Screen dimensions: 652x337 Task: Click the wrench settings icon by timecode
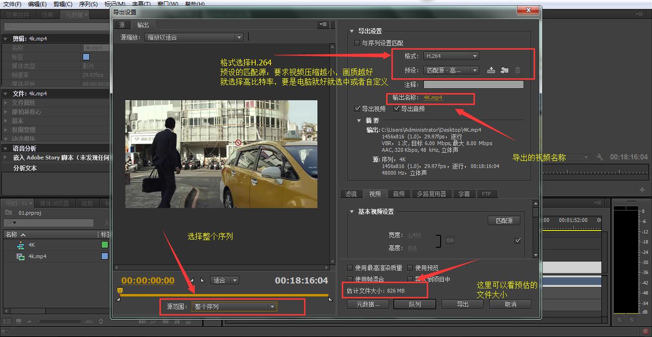tap(600, 157)
